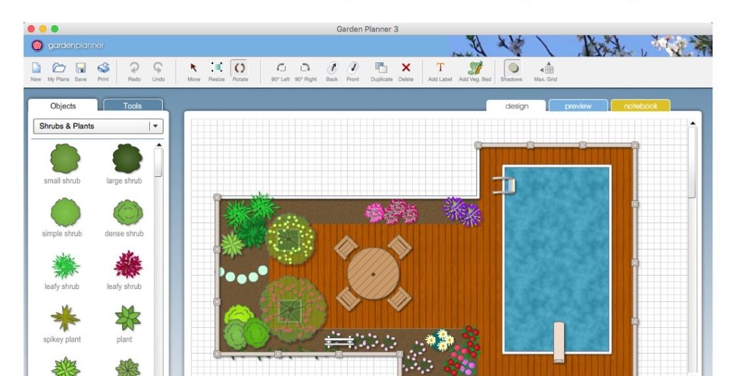Image resolution: width=752 pixels, height=376 pixels.
Task: Click Add Veg. Bed button
Action: (x=475, y=69)
